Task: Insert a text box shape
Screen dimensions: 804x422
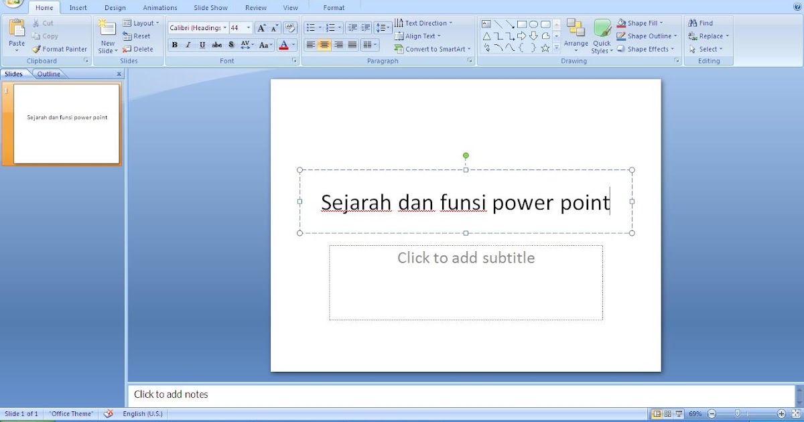Action: (486, 24)
